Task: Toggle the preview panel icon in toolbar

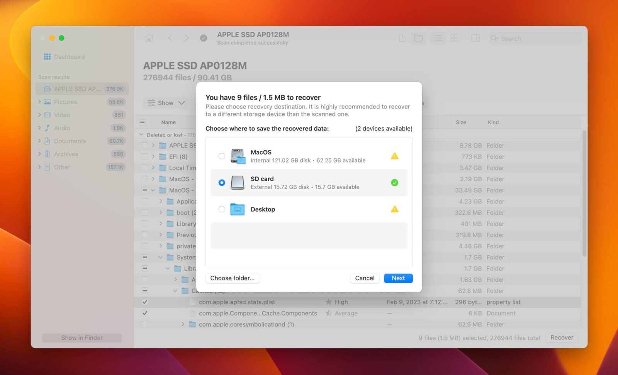Action: 475,38
